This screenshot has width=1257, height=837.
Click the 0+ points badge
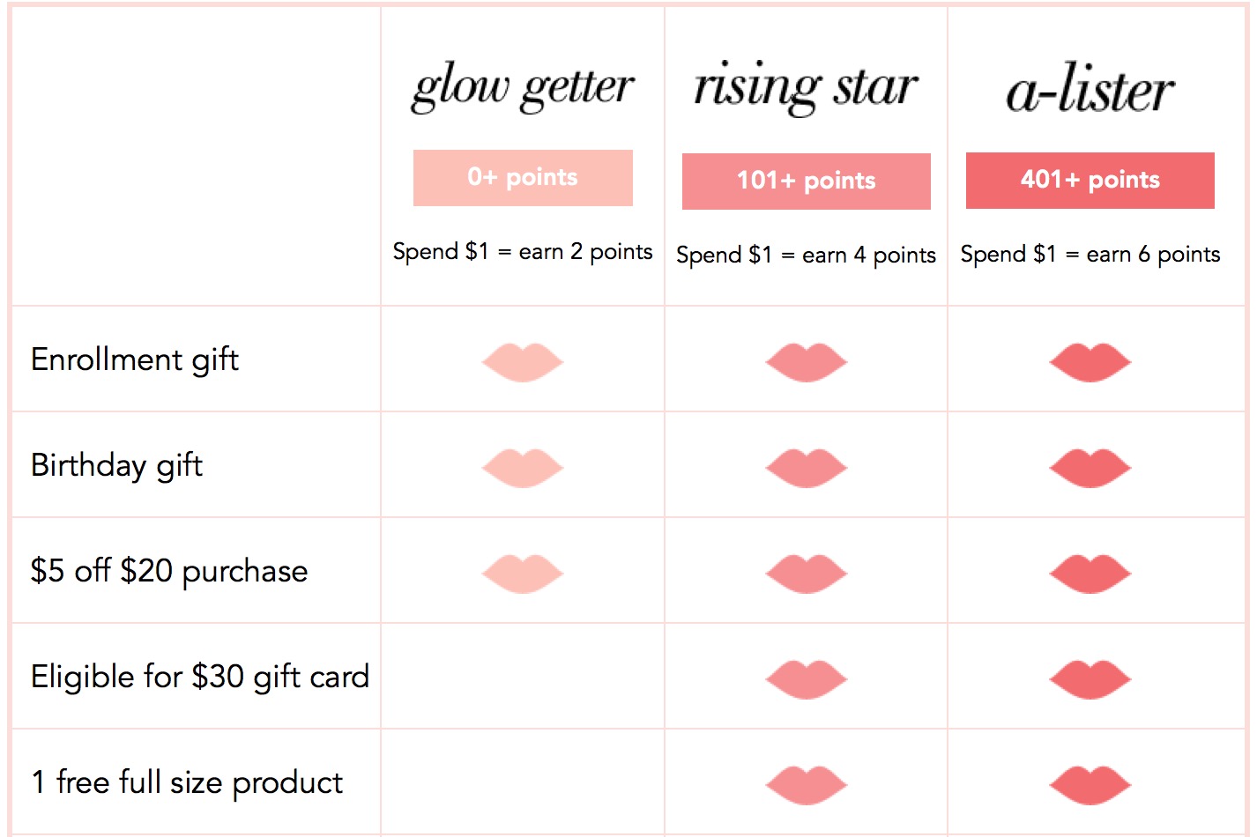click(523, 178)
